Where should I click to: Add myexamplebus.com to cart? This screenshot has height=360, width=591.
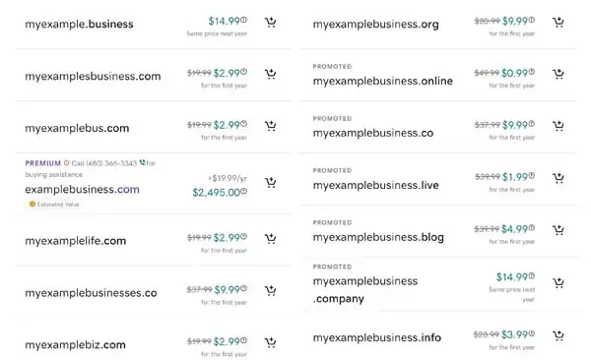point(270,125)
